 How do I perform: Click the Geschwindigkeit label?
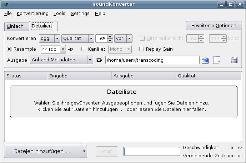[x=202, y=148]
